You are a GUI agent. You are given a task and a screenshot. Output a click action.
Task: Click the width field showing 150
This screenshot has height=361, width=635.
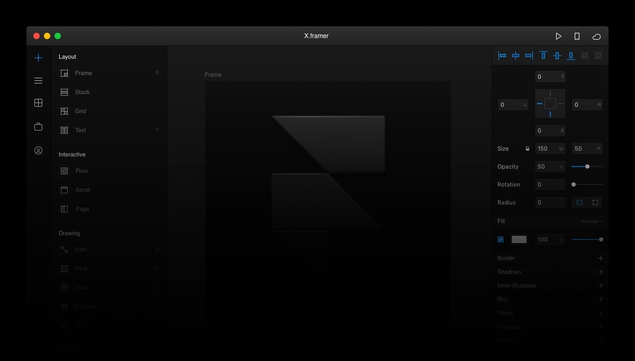(550, 149)
